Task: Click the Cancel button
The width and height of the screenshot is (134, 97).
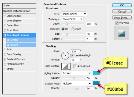Action: click(x=122, y=11)
